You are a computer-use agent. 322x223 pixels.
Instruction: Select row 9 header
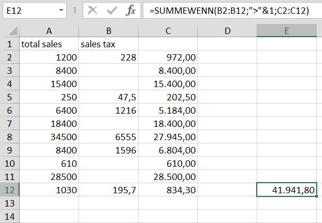tap(10, 150)
